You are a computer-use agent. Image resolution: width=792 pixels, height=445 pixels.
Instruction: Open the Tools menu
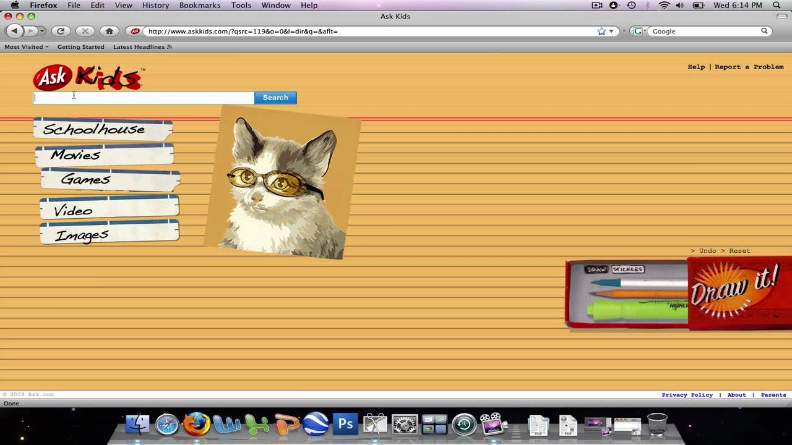coord(241,6)
